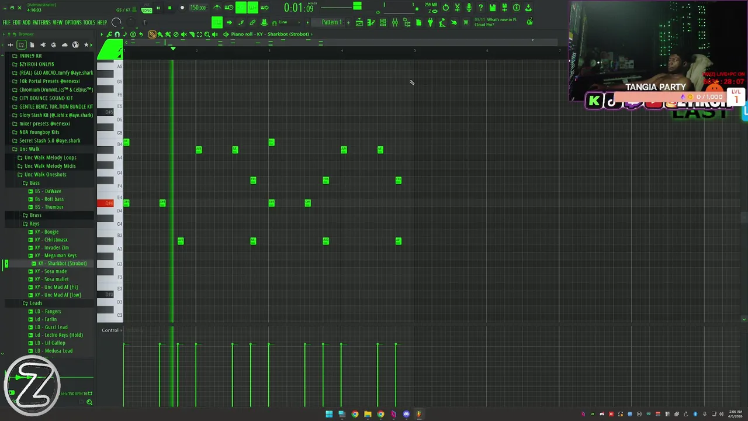748x421 pixels.
Task: Select the piano roll zoom magnifier tool
Action: click(x=207, y=34)
